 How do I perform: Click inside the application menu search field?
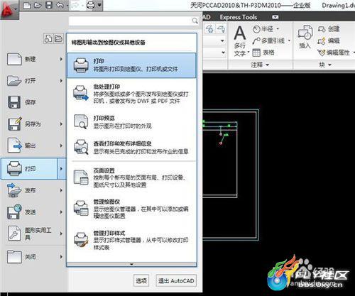(133, 21)
